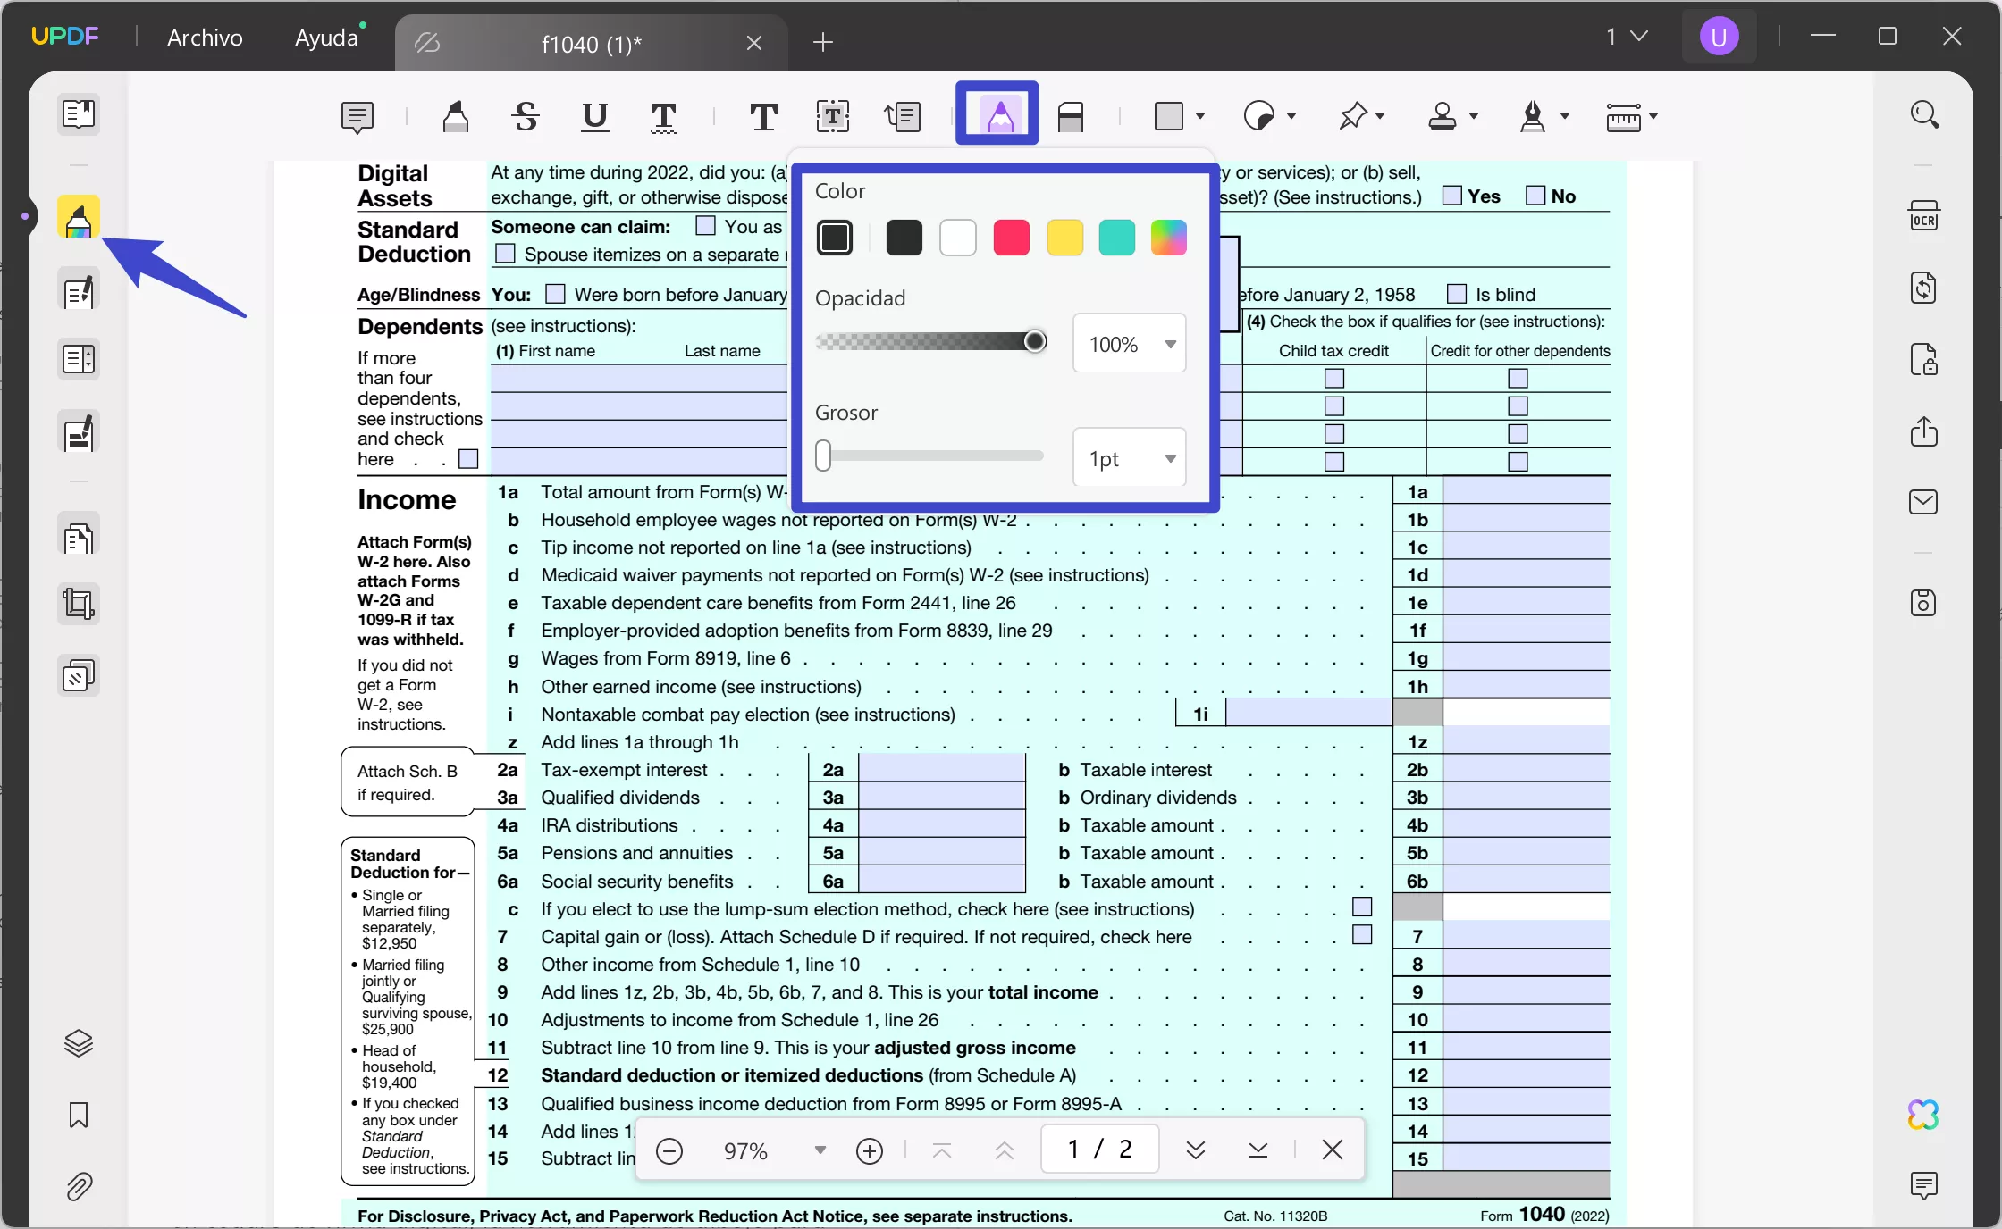This screenshot has height=1229, width=2002.
Task: Open the Reader mode in left sidebar
Action: click(79, 113)
